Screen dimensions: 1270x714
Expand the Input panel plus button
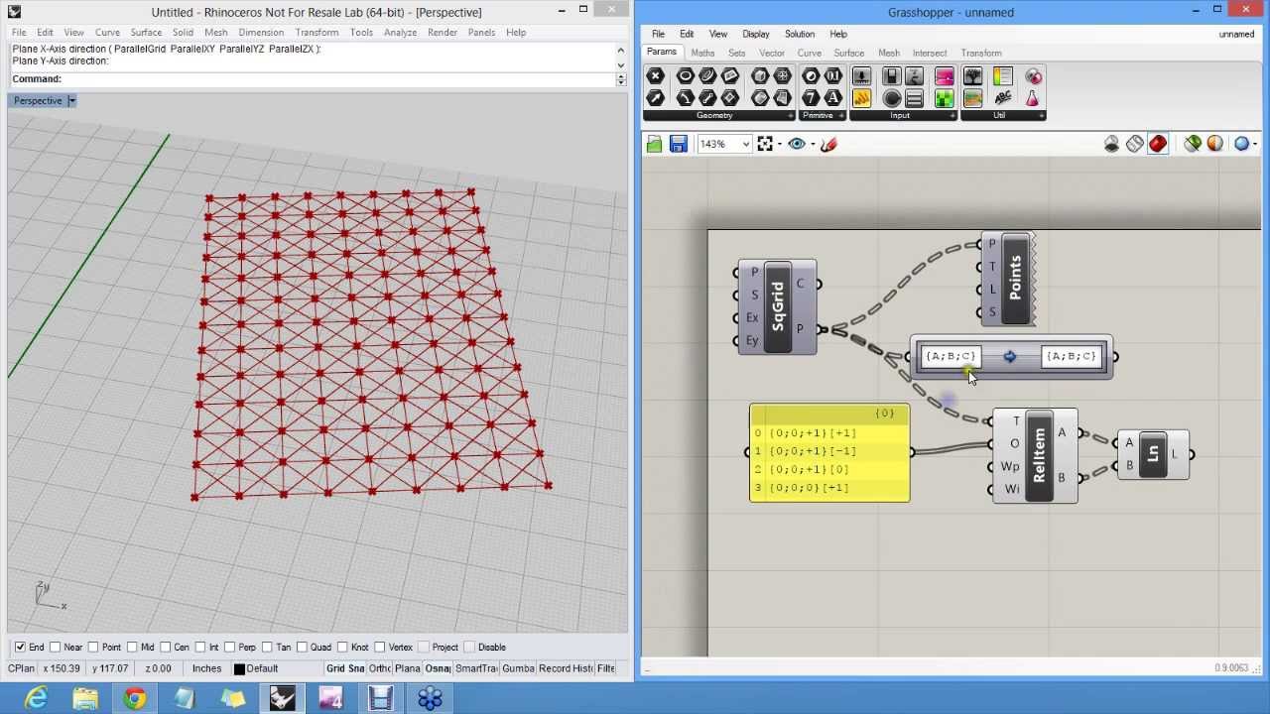coord(952,116)
